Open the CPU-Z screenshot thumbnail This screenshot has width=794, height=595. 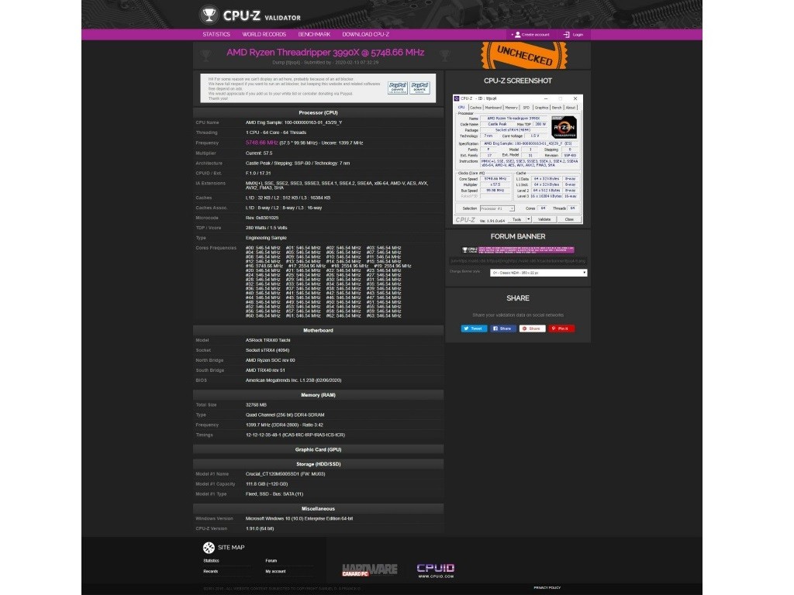point(517,160)
